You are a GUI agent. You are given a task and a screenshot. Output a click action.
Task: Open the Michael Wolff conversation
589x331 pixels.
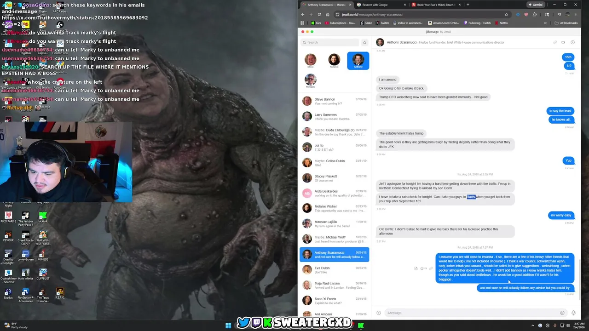pyautogui.click(x=335, y=239)
